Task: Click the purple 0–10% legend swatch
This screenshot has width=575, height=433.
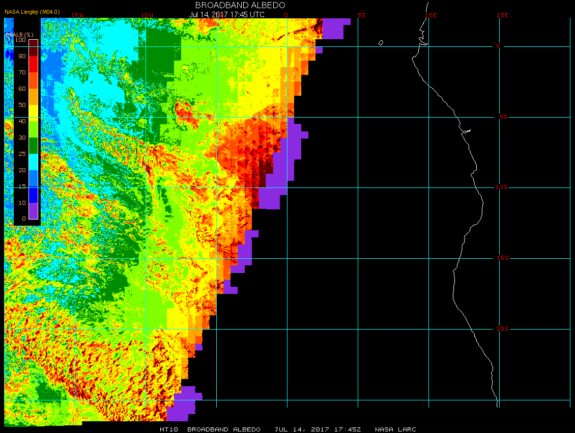Action: 34,211
